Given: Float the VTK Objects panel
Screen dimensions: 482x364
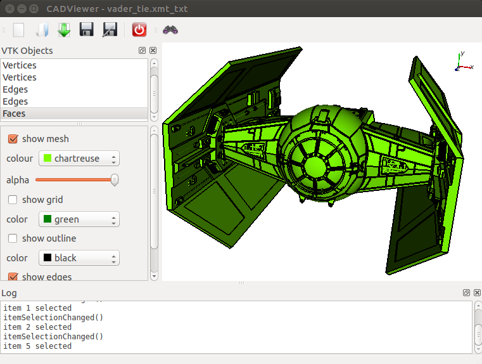Looking at the screenshot, I should click(x=142, y=51).
